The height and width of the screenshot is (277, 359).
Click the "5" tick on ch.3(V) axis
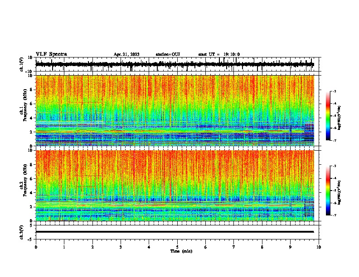(x=32, y=225)
